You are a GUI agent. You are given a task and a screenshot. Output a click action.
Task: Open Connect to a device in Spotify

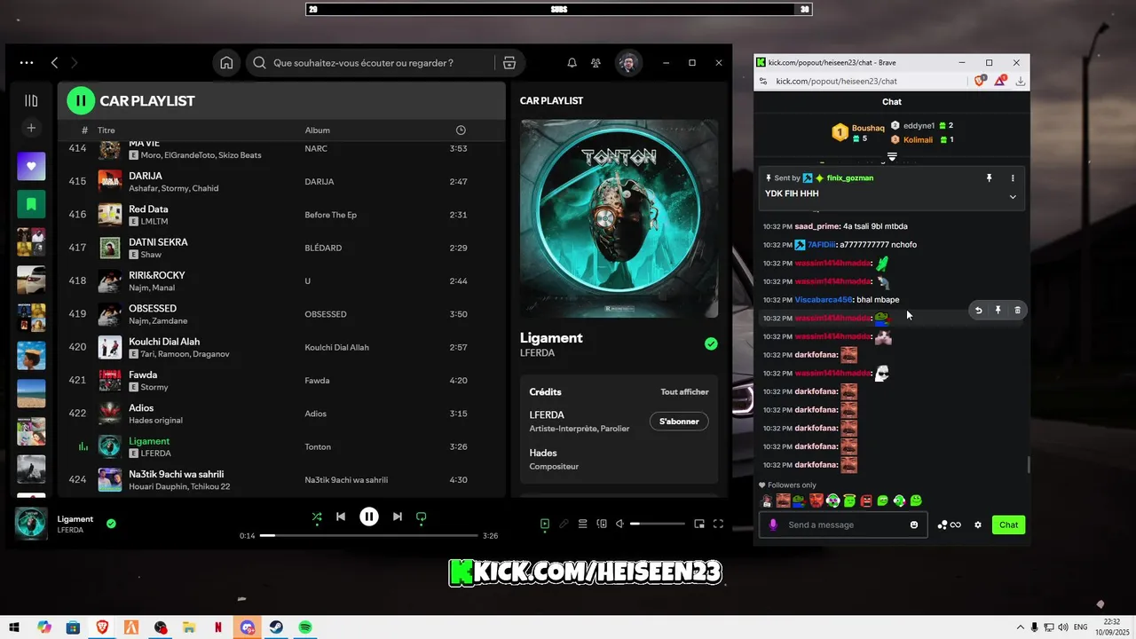coord(602,524)
